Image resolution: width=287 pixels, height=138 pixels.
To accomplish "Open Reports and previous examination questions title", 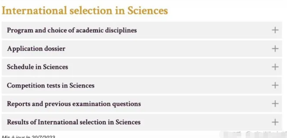I will [x=74, y=104].
